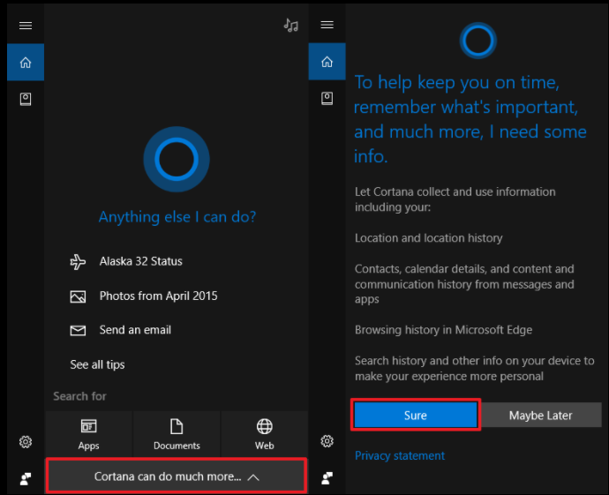The image size is (609, 495).
Task: Open hamburger menu in right Cortana panel
Action: tap(327, 25)
